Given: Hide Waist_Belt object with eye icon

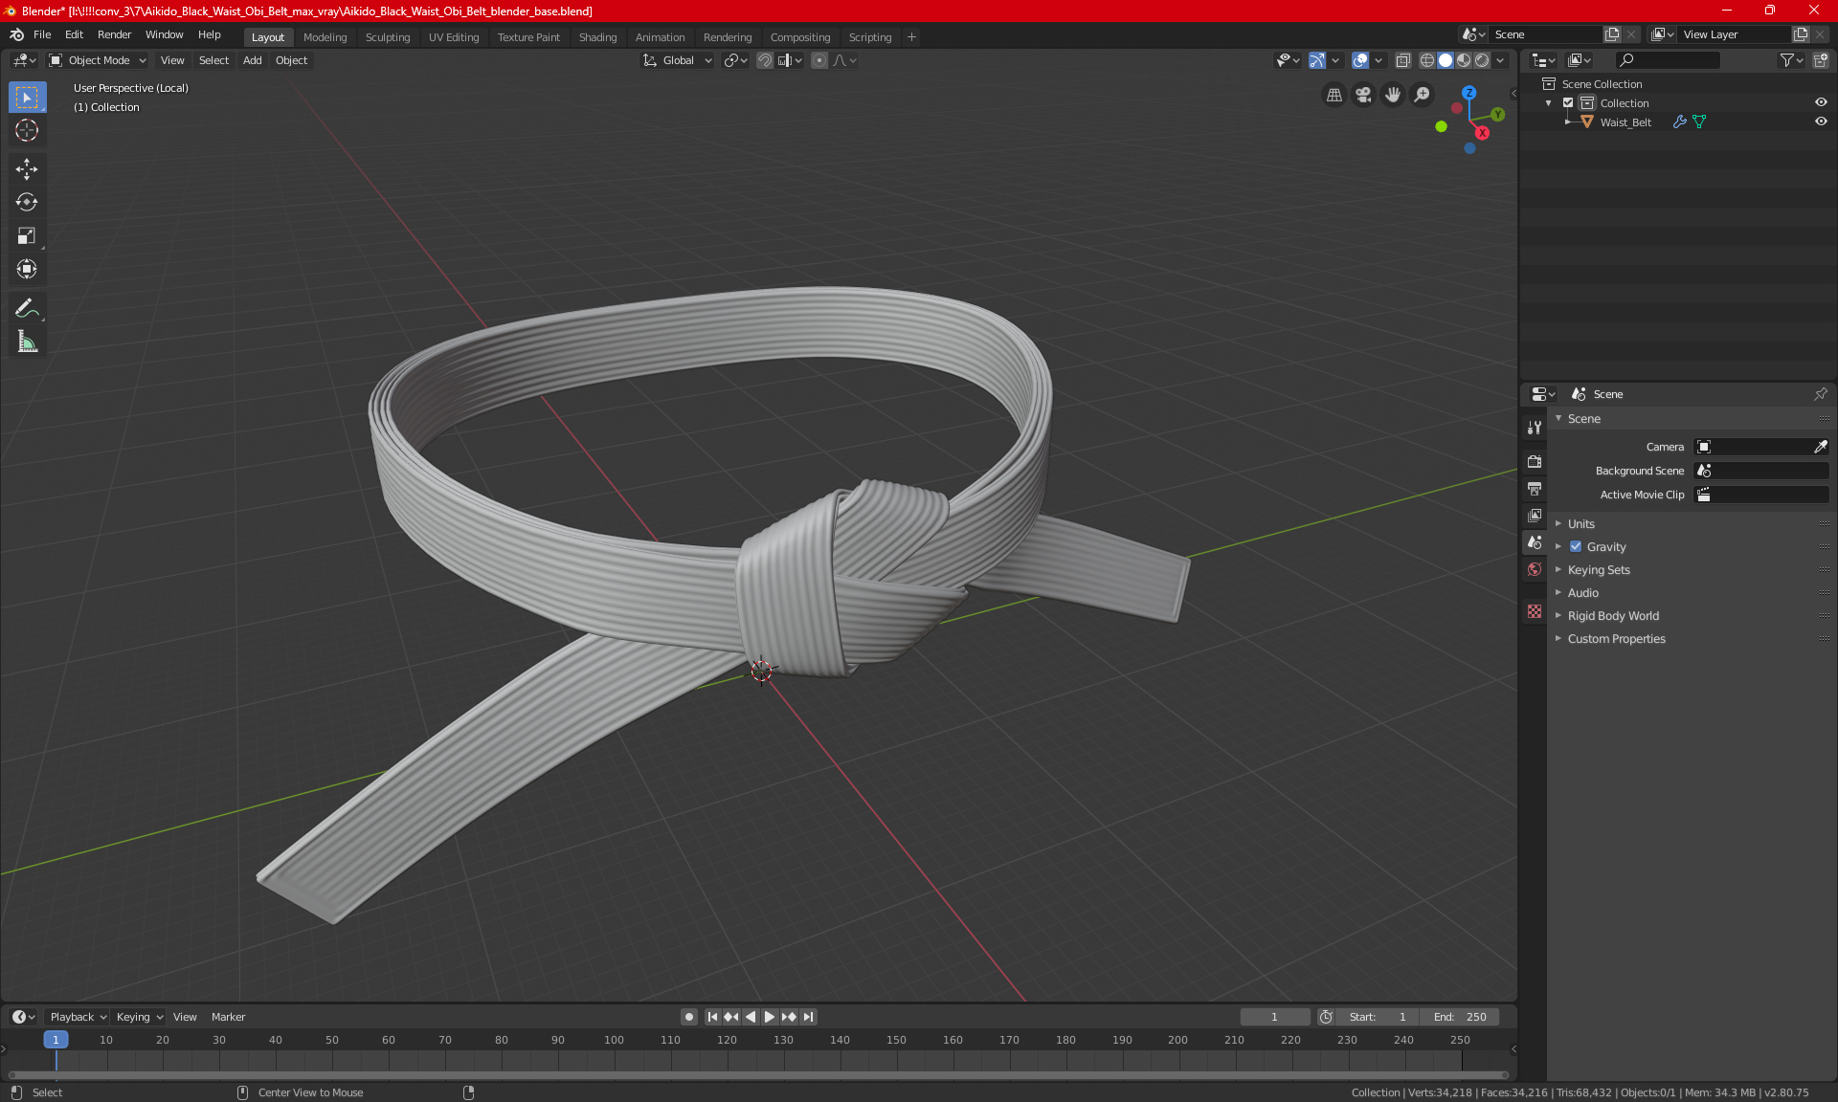Looking at the screenshot, I should coord(1821,121).
